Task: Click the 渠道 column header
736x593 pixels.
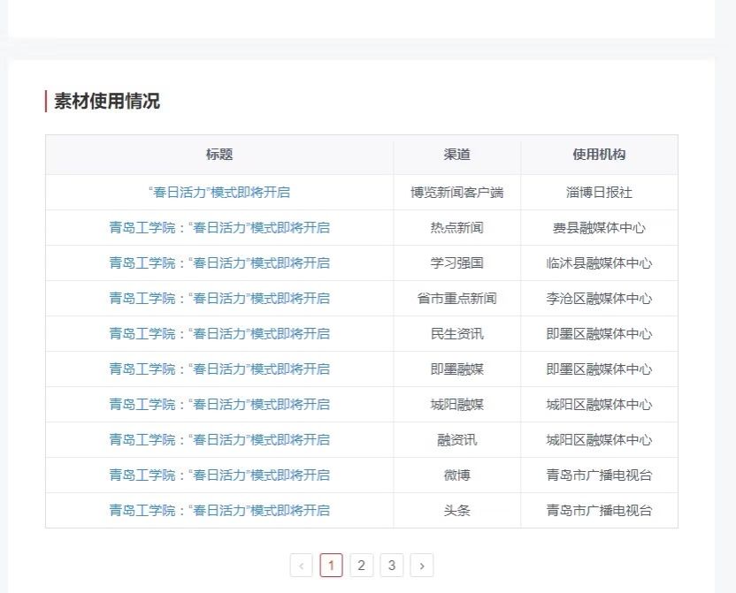Action: (457, 155)
